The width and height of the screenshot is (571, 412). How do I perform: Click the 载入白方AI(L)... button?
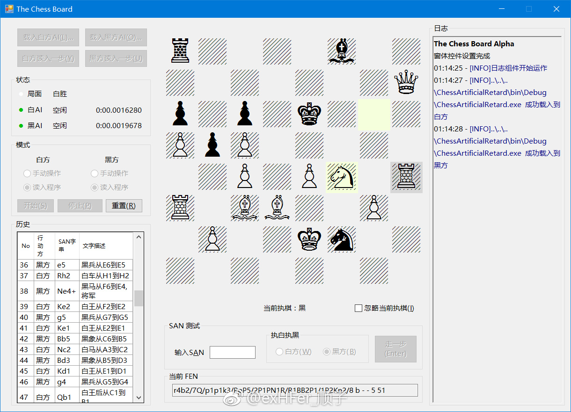coord(48,37)
